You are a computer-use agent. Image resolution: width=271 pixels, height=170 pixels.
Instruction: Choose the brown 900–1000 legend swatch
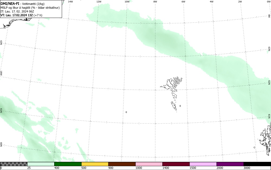[122, 164]
